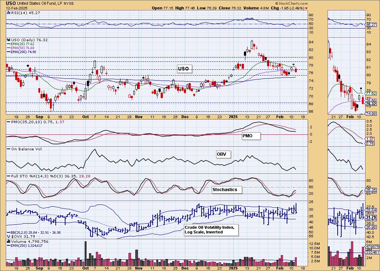
Task: Click the 36.35 stochastic value tag at right
Action: click(371, 190)
